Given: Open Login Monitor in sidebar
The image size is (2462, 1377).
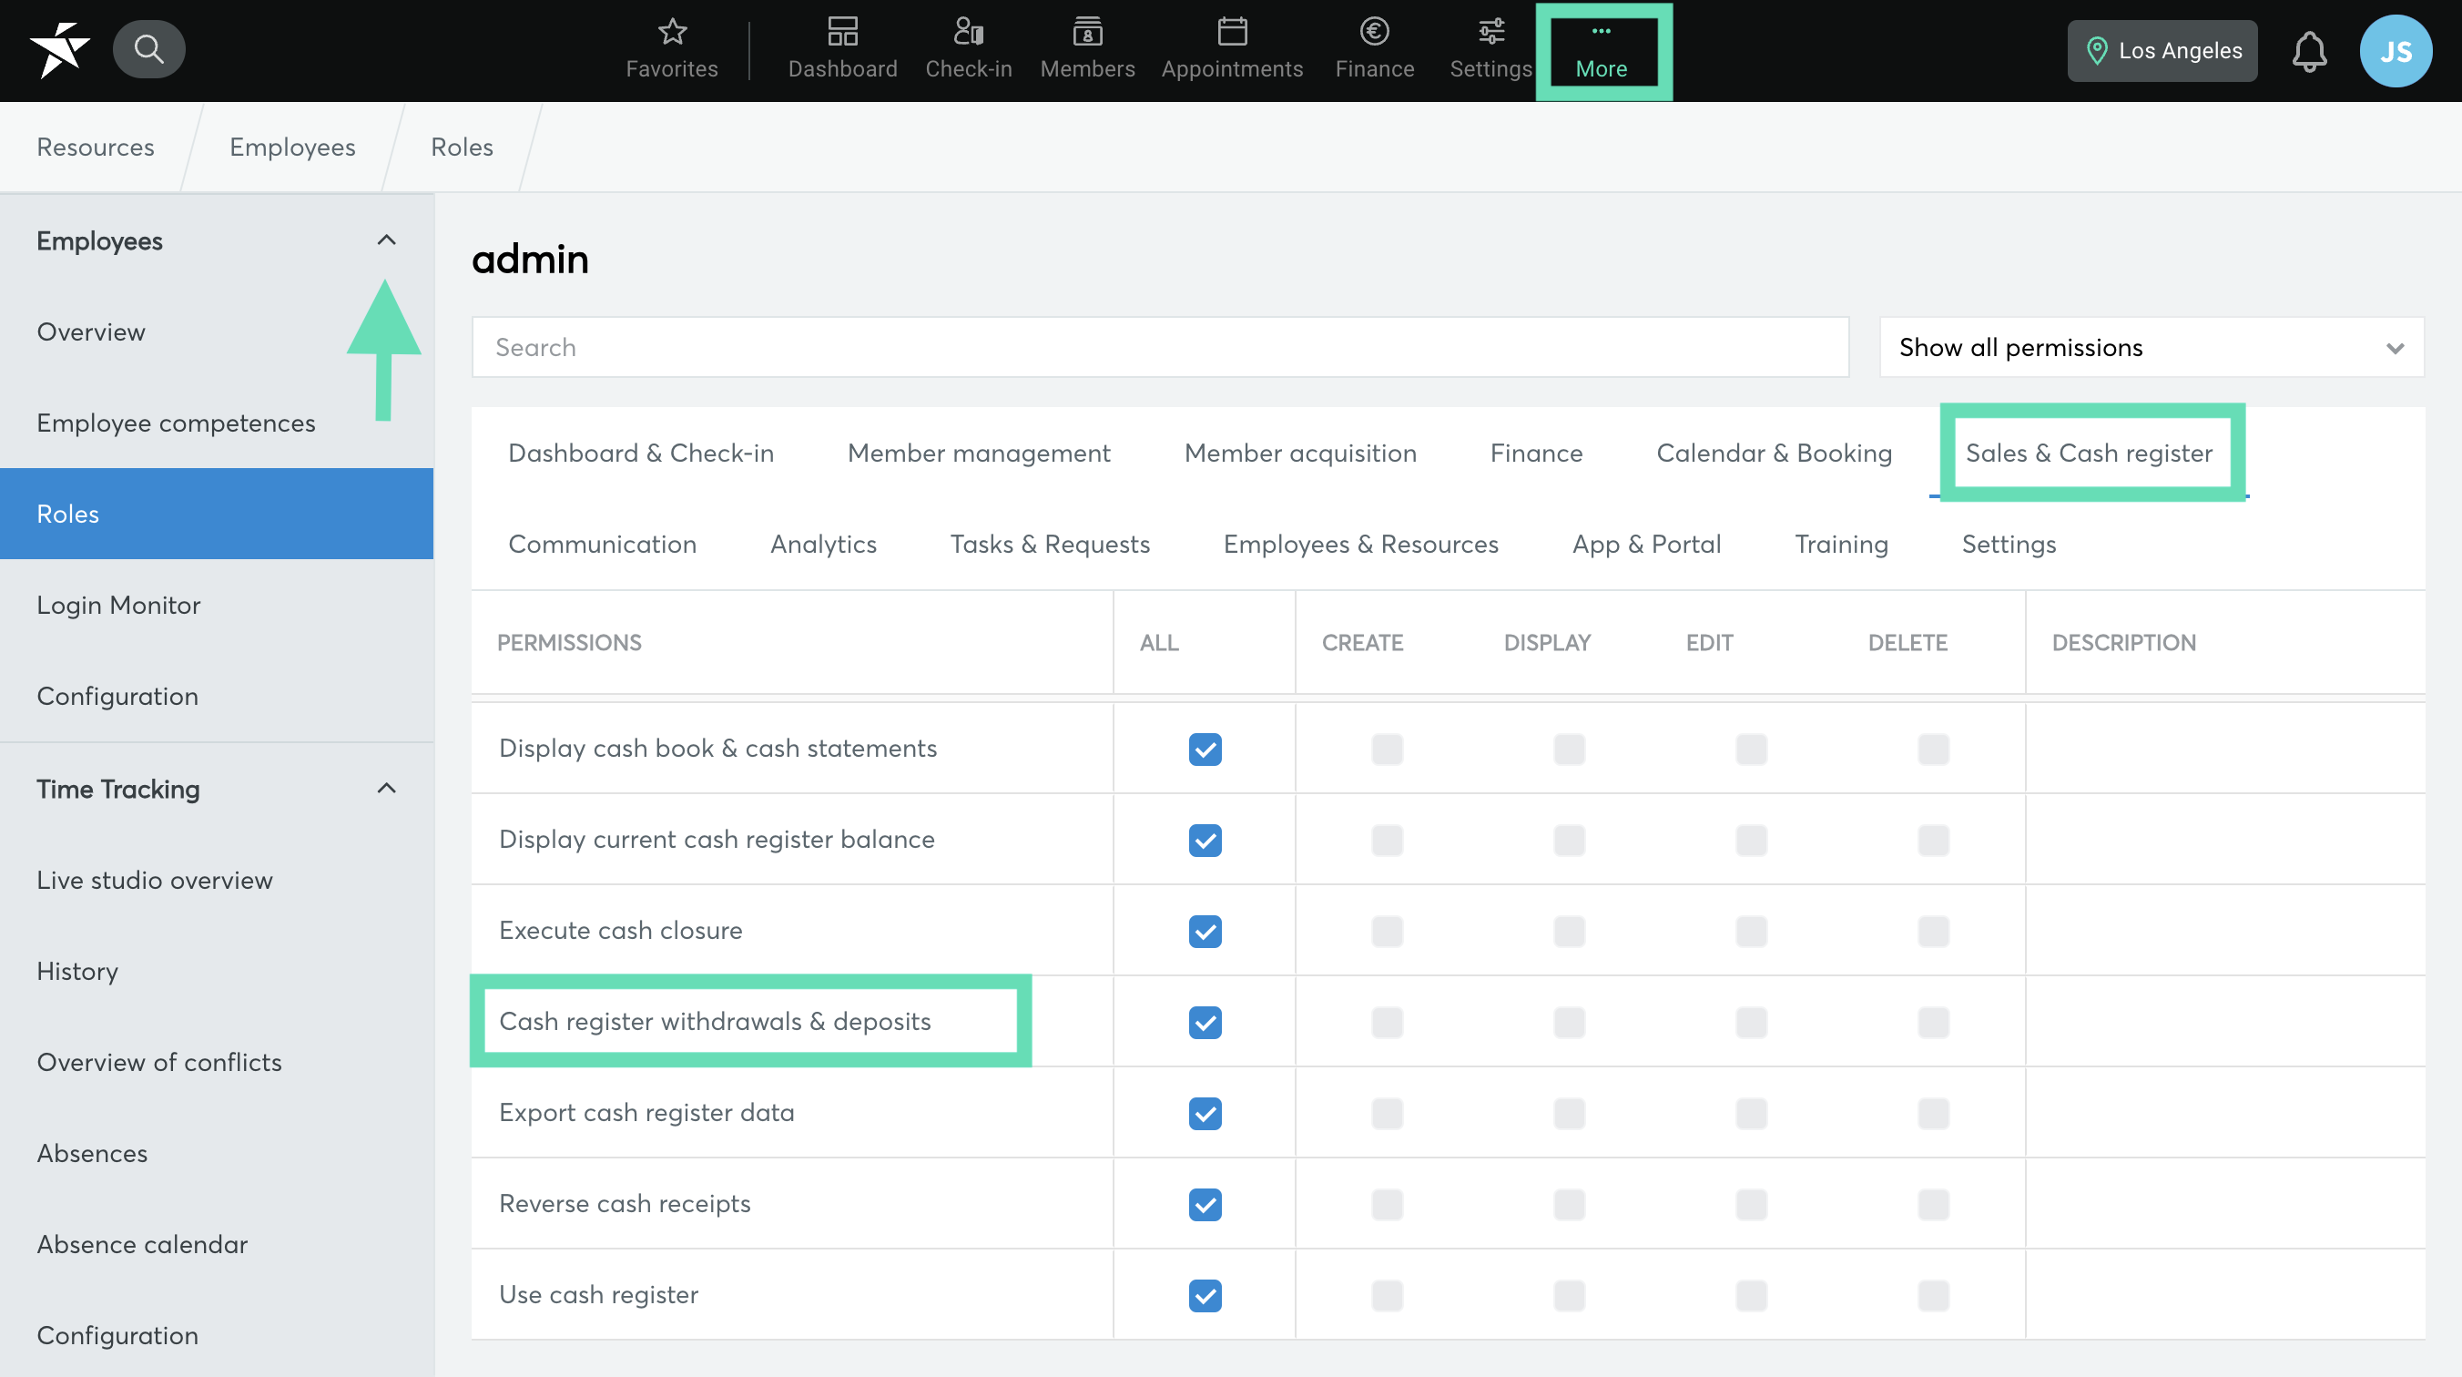Looking at the screenshot, I should click(216, 605).
